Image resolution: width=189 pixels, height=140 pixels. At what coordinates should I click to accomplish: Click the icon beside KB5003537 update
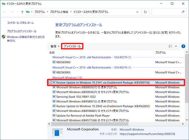point(54,87)
